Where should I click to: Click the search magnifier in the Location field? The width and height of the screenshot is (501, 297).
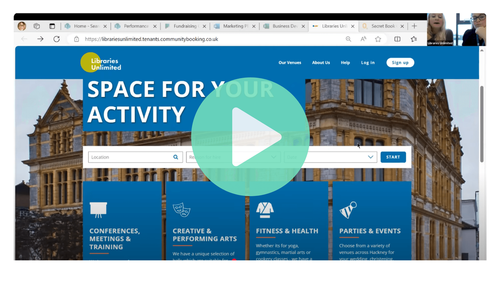(x=176, y=157)
